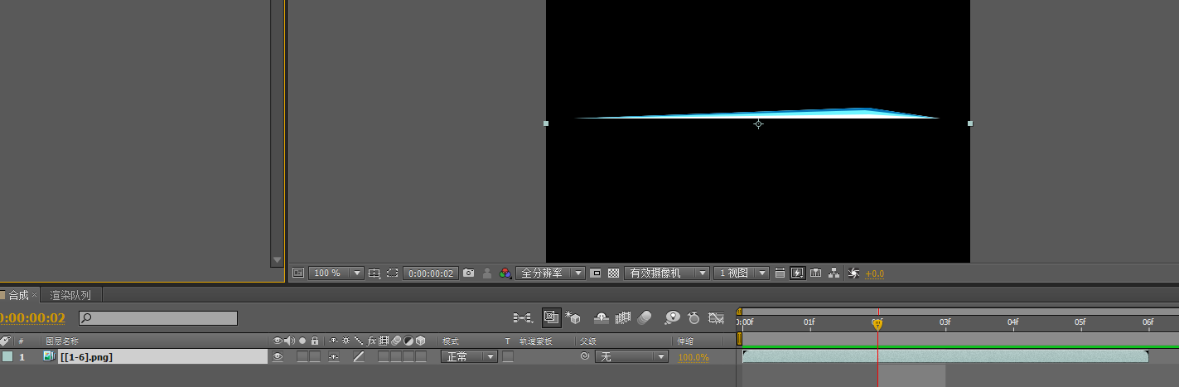The width and height of the screenshot is (1179, 387).
Task: Enable frame blending filmstrip icon
Action: (624, 317)
